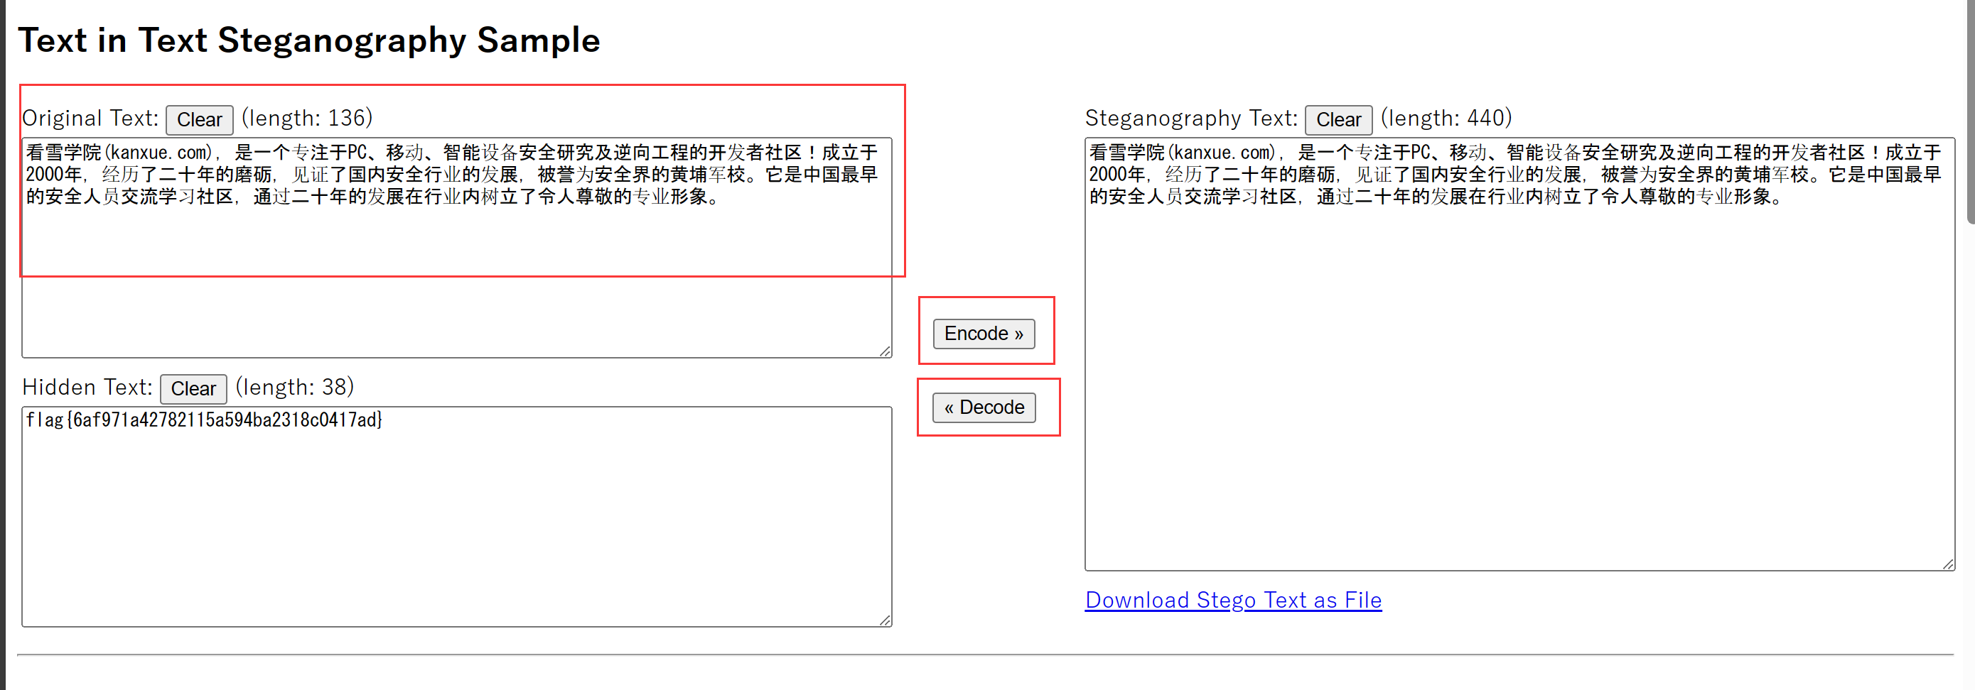Clear the Hidden Text field
Viewport: 1975px width, 690px height.
[193, 388]
